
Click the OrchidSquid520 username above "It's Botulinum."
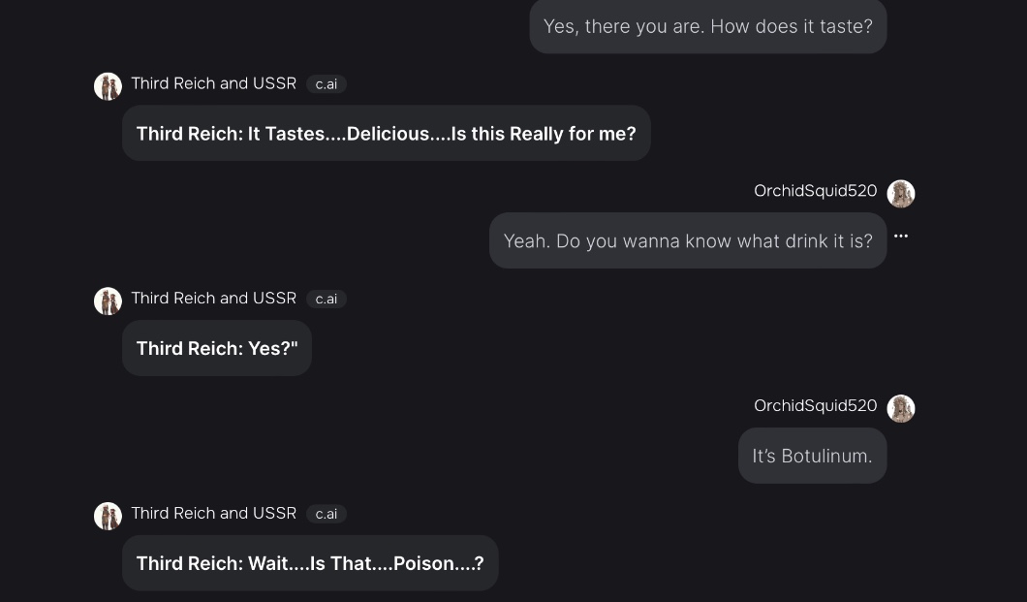pyautogui.click(x=815, y=406)
